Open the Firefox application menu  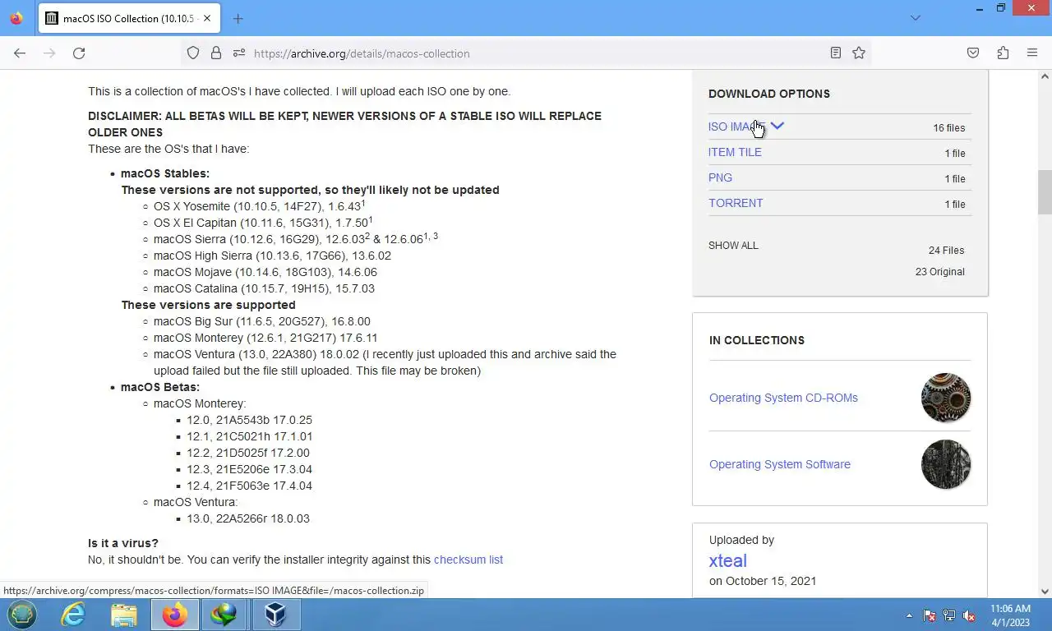[x=1032, y=53]
